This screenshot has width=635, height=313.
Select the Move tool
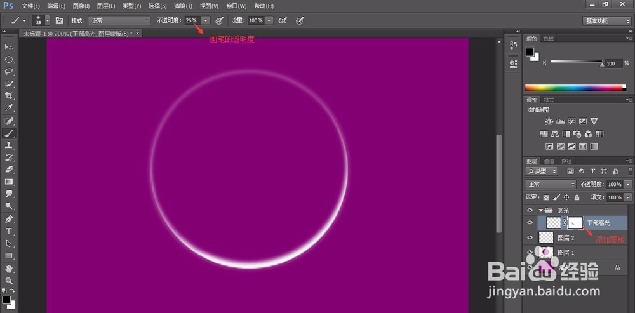tap(8, 48)
